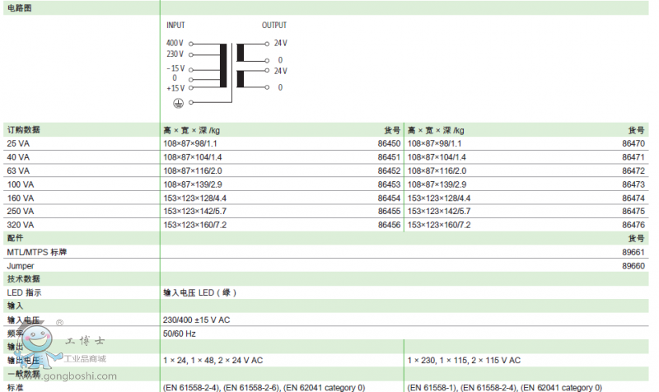Click Jumper order number 89660
Screen dimensions: 659x392
[x=633, y=265]
